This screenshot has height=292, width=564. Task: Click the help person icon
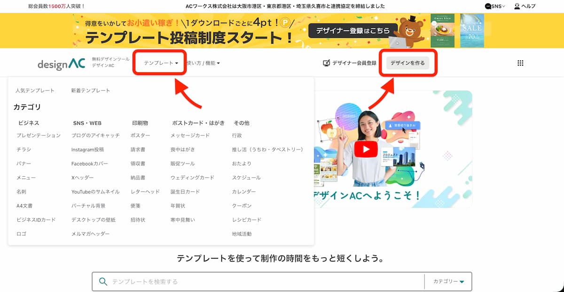(517, 7)
